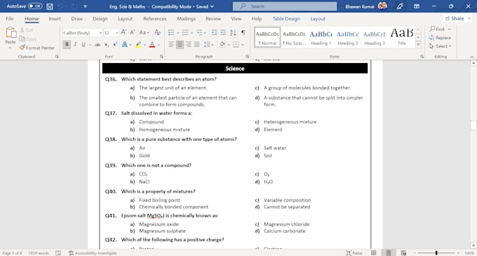Apply the Title style

[401, 38]
